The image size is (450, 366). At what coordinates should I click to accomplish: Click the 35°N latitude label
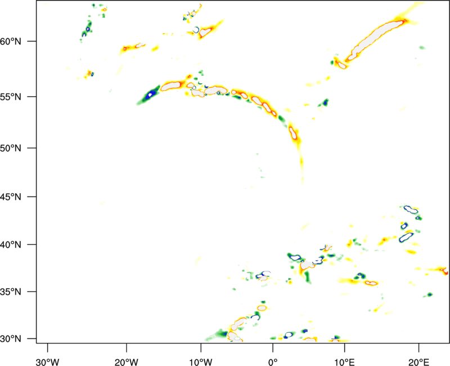pos(11,292)
